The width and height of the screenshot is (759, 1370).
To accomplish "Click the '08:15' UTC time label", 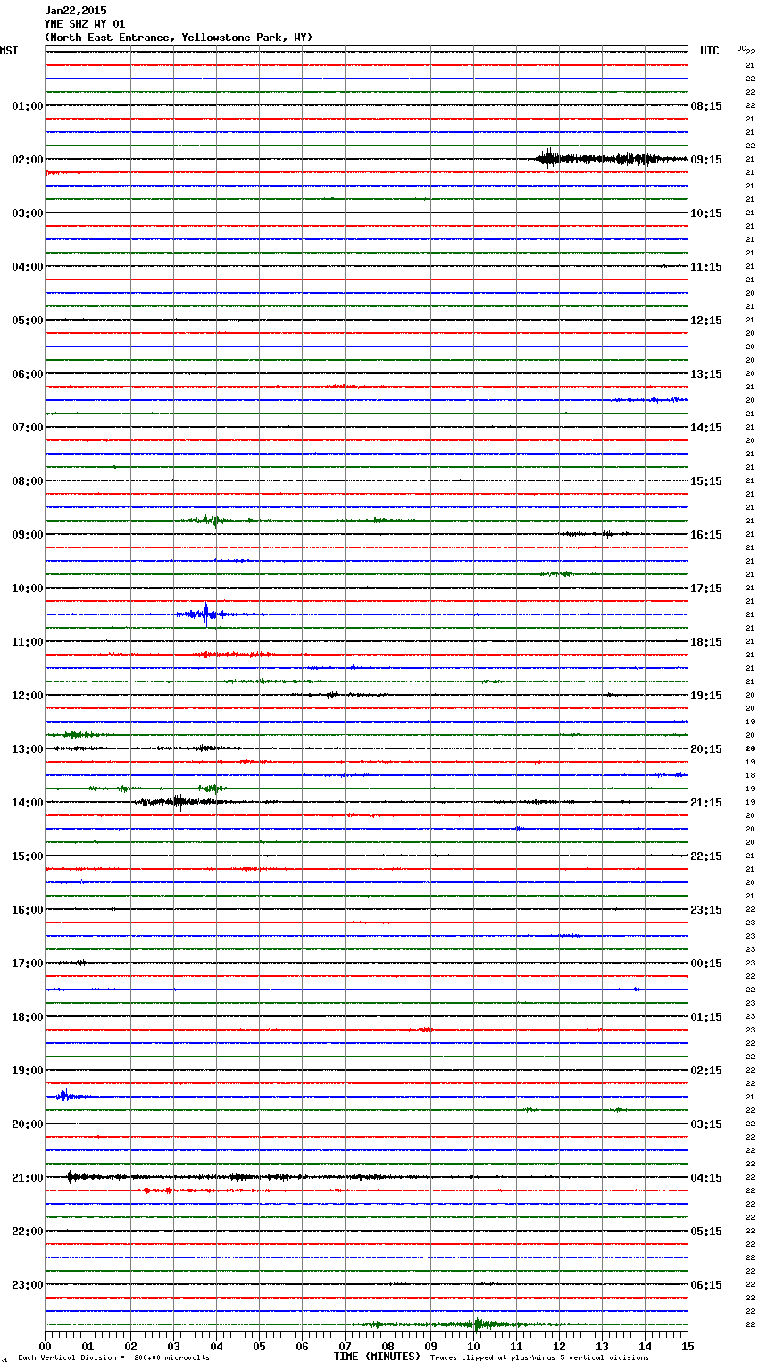I will pos(706,106).
